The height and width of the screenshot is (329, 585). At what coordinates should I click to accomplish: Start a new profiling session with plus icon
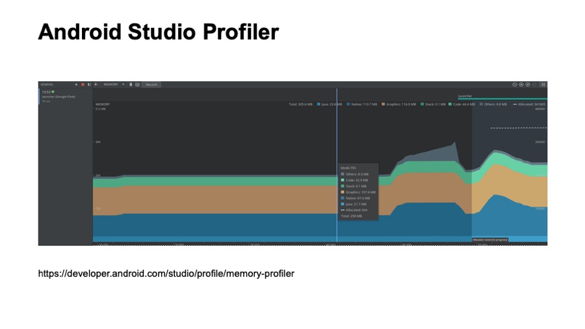[76, 85]
